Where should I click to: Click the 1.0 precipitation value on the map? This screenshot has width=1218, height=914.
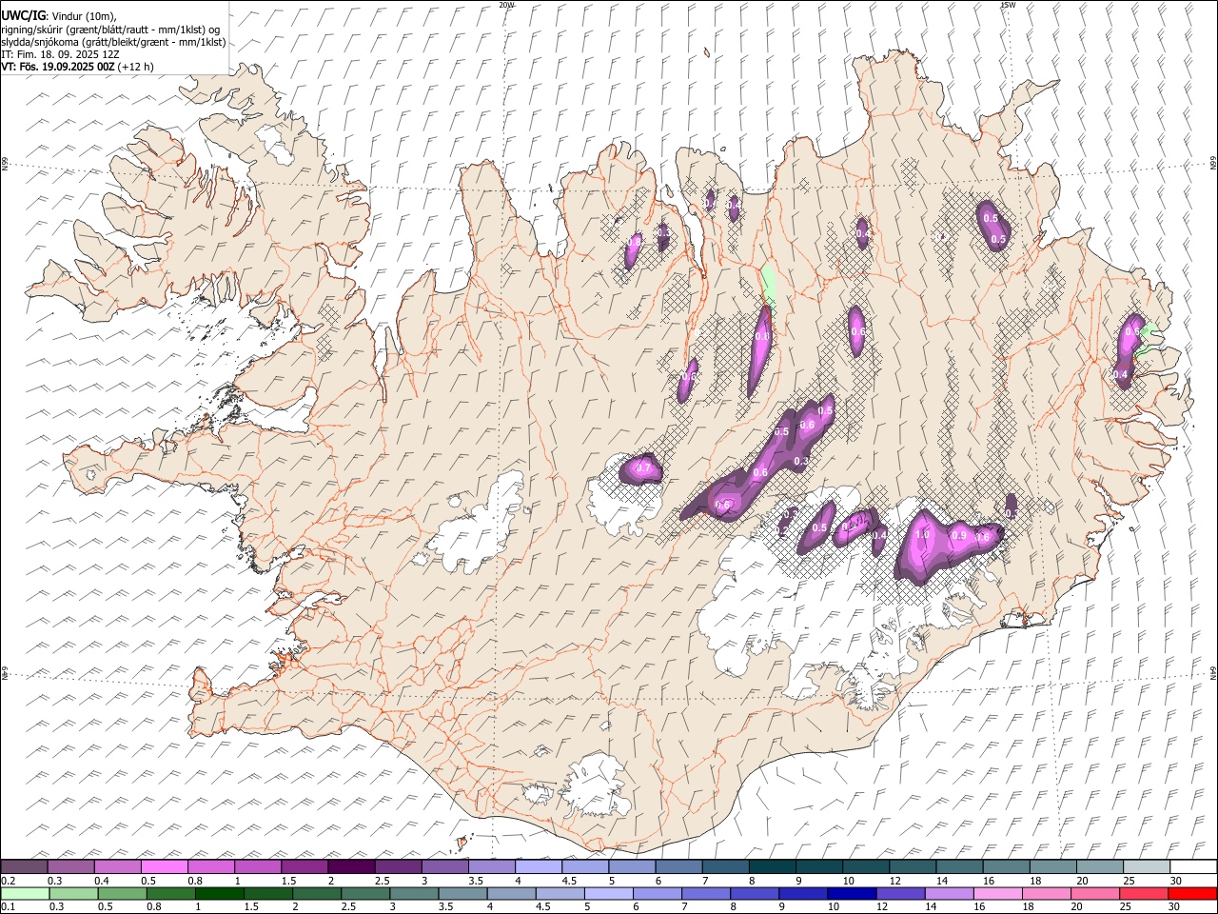coord(922,535)
